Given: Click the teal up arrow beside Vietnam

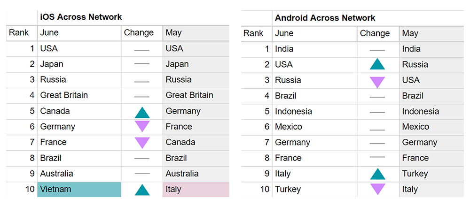Looking at the screenshot, I should [142, 190].
